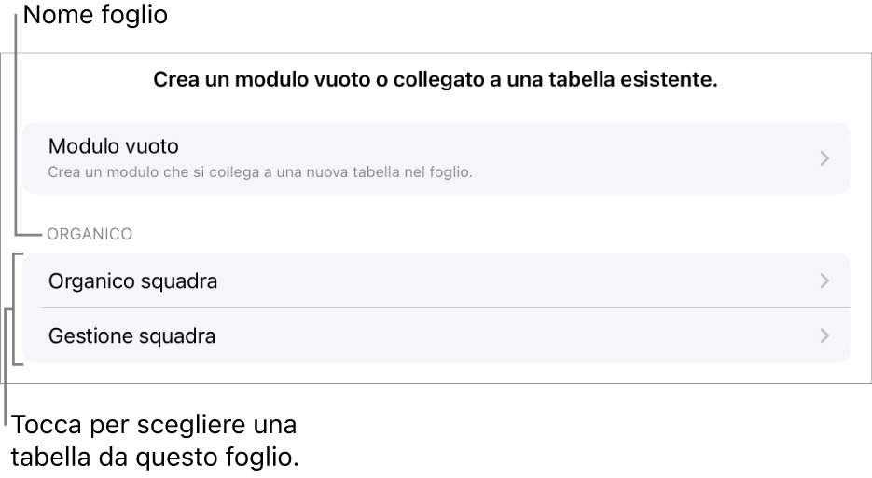Open the Modulo vuoto option
872x478 pixels.
pos(436,157)
